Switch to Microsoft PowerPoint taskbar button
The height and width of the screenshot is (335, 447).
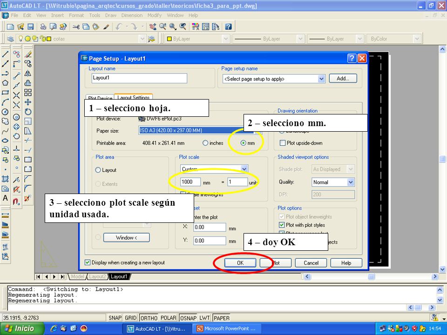point(227,329)
